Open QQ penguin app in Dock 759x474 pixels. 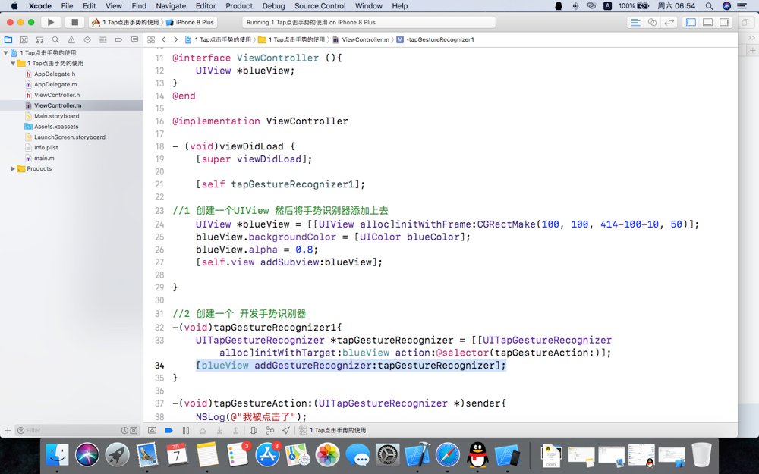(x=477, y=455)
